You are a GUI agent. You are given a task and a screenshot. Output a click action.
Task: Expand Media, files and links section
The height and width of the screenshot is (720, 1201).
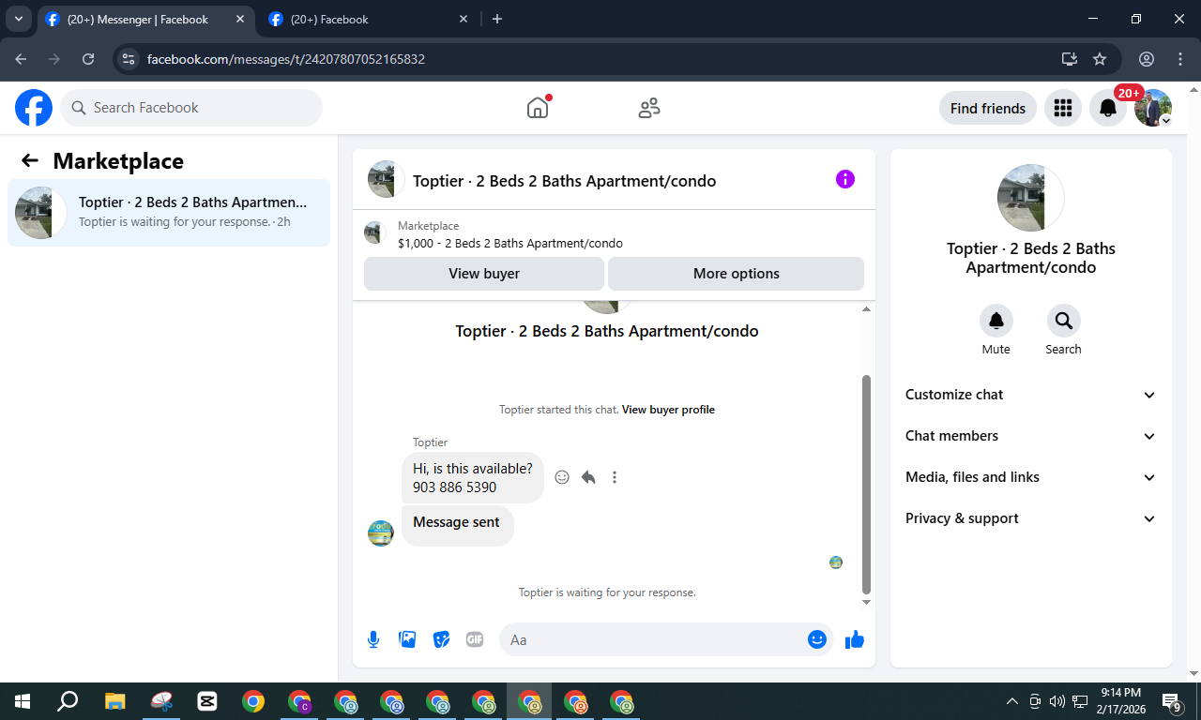pos(1031,477)
